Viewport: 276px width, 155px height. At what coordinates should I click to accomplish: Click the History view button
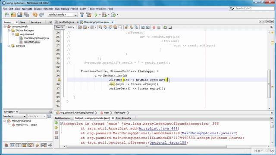pos(70,27)
